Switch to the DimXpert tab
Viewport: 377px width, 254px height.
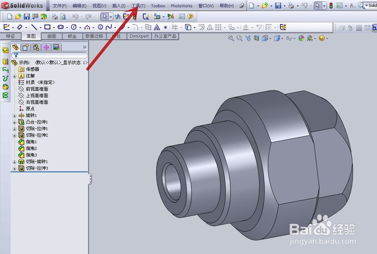(139, 36)
